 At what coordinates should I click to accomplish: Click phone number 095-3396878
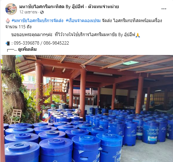coord(26,43)
